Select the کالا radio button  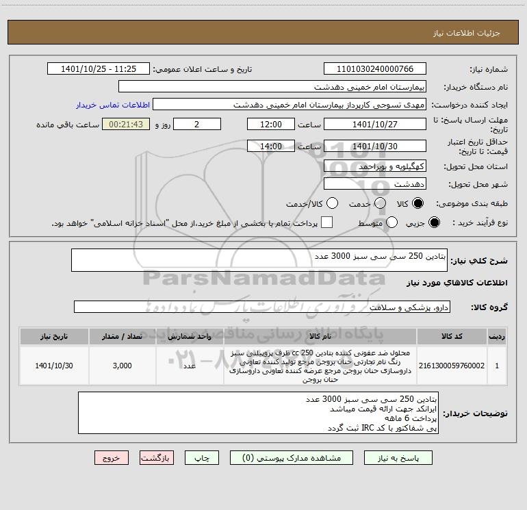click(x=417, y=203)
